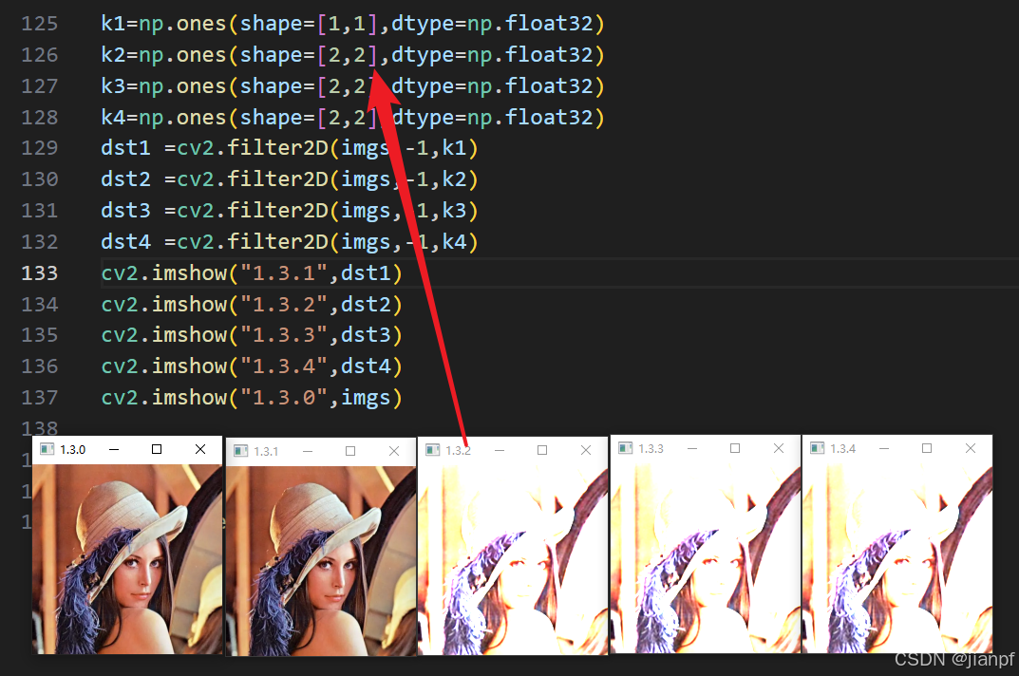Place cursor on the k1=np.ones code line
The width and height of the screenshot is (1019, 676).
coord(353,24)
